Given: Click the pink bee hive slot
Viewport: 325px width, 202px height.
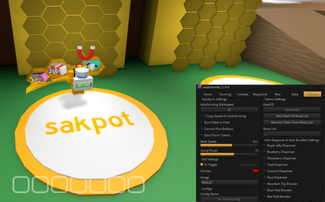Looking at the screenshot, I should pyautogui.click(x=39, y=78).
